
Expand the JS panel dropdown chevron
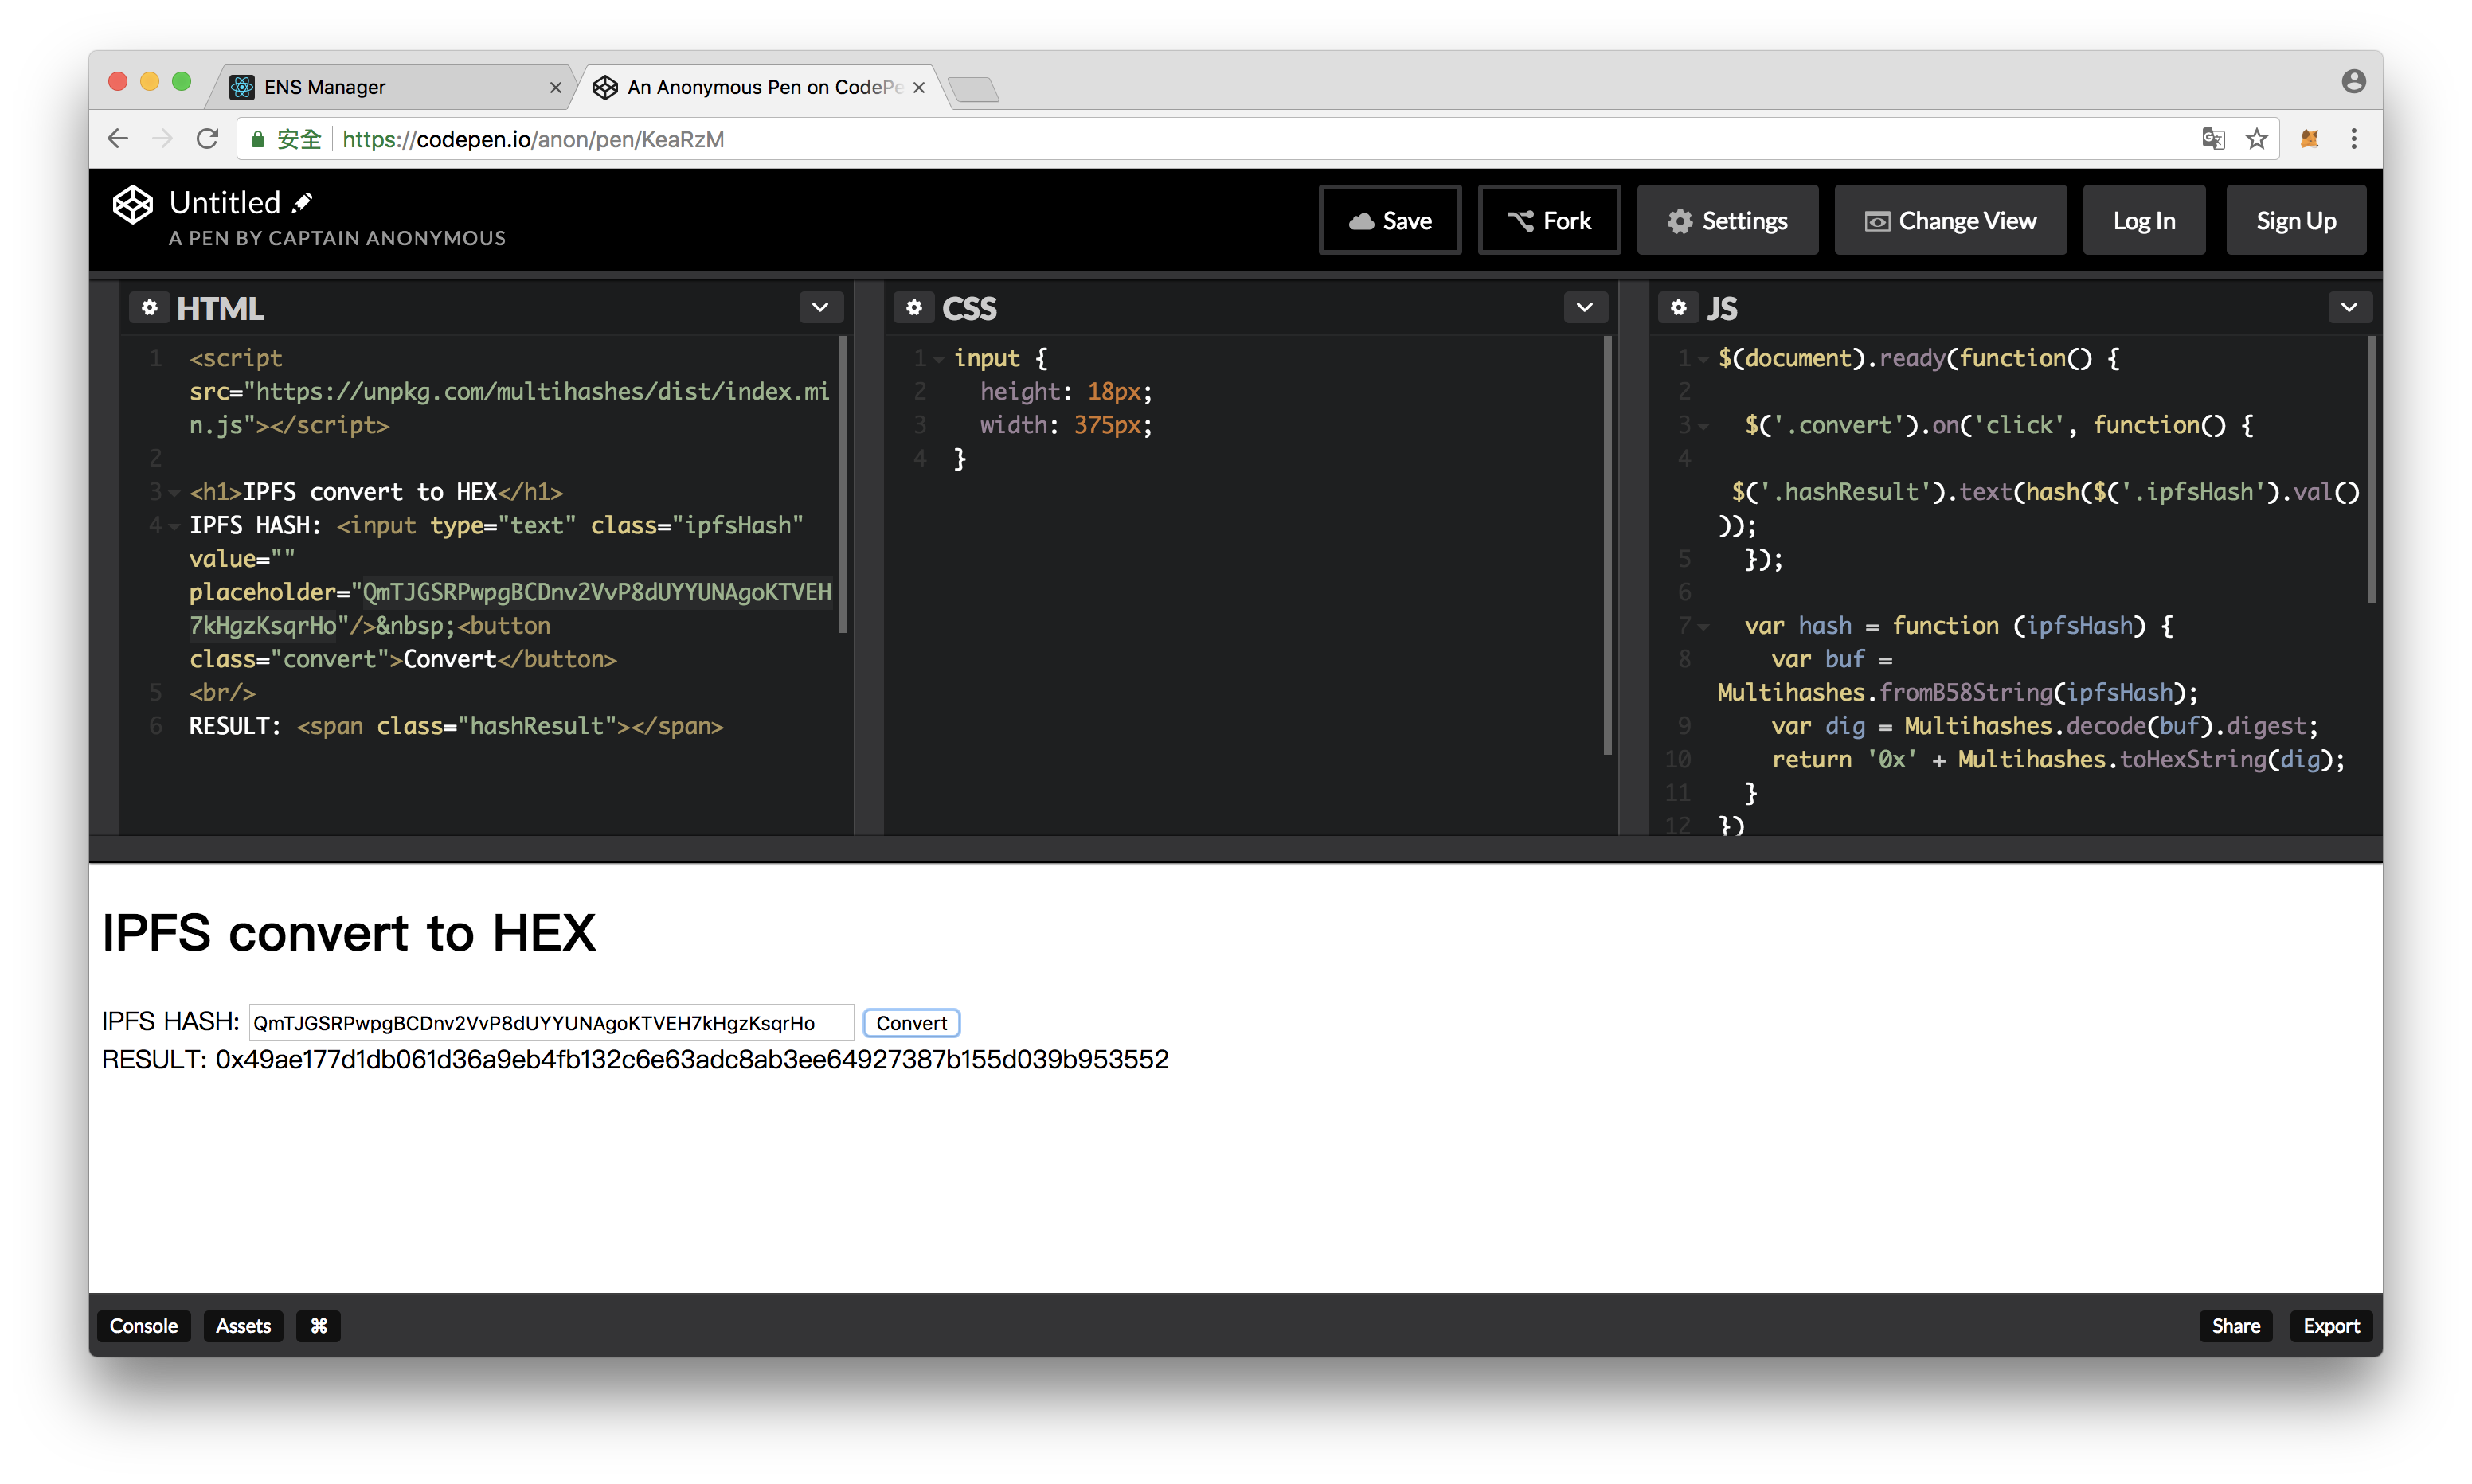(2349, 308)
